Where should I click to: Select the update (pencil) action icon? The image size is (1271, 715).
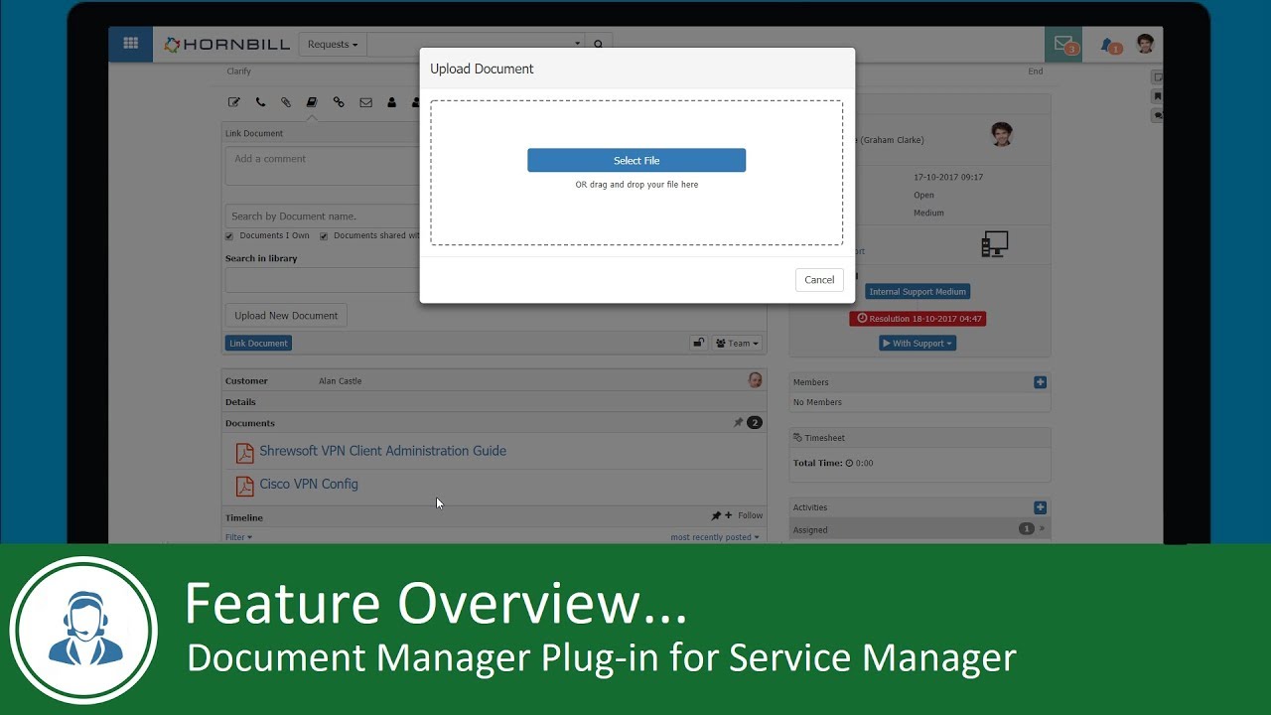pyautogui.click(x=234, y=102)
